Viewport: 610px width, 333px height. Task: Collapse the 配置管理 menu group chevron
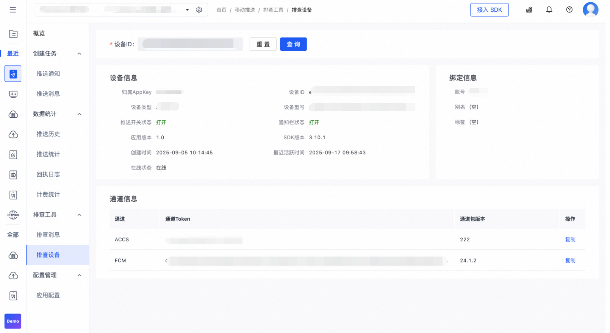pyautogui.click(x=80, y=275)
